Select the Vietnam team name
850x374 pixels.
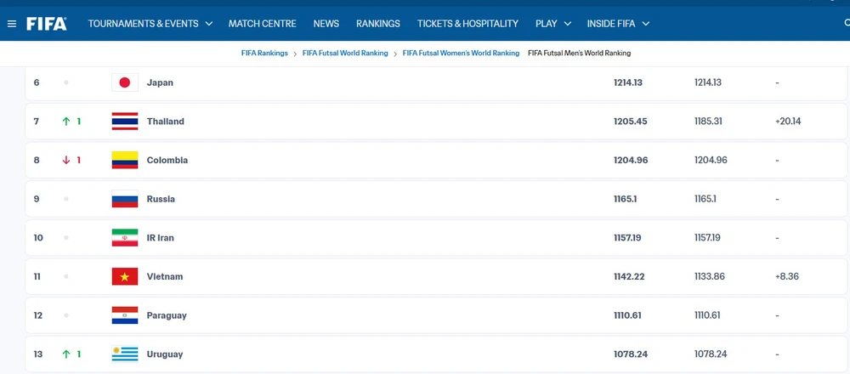(165, 276)
